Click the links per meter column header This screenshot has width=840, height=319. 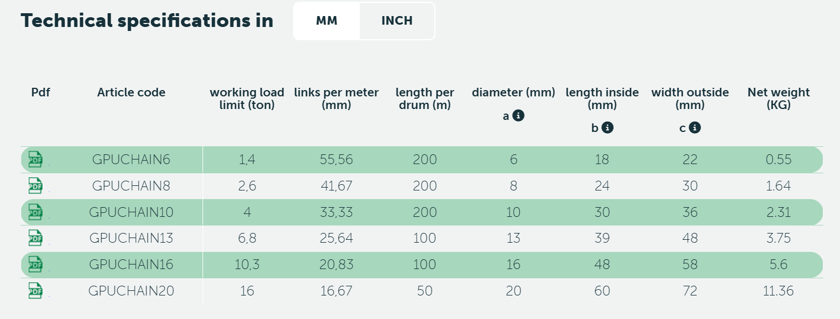336,99
